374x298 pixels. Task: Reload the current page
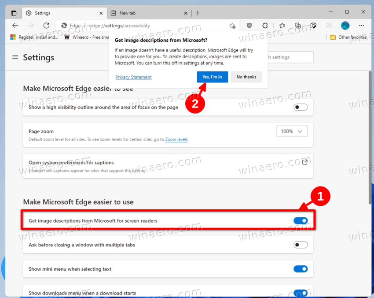(46, 26)
